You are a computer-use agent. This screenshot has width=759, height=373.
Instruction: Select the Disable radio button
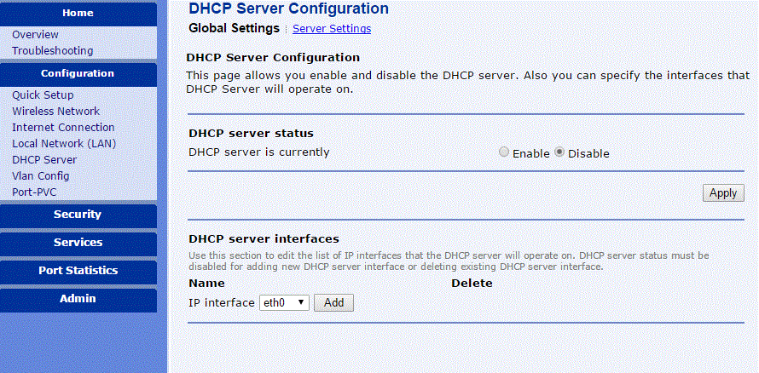tap(559, 152)
